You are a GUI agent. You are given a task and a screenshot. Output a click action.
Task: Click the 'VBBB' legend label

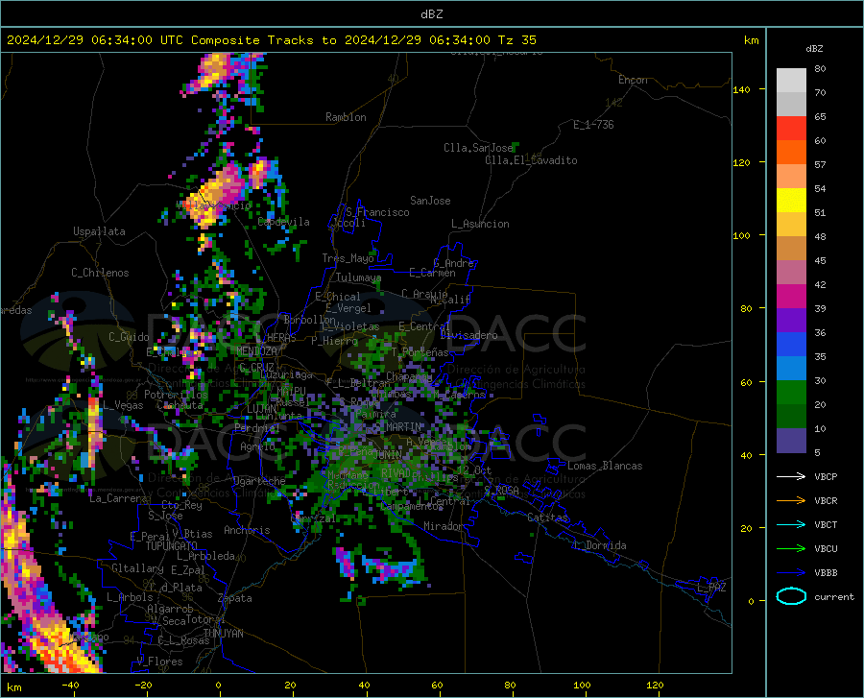pyautogui.click(x=826, y=573)
